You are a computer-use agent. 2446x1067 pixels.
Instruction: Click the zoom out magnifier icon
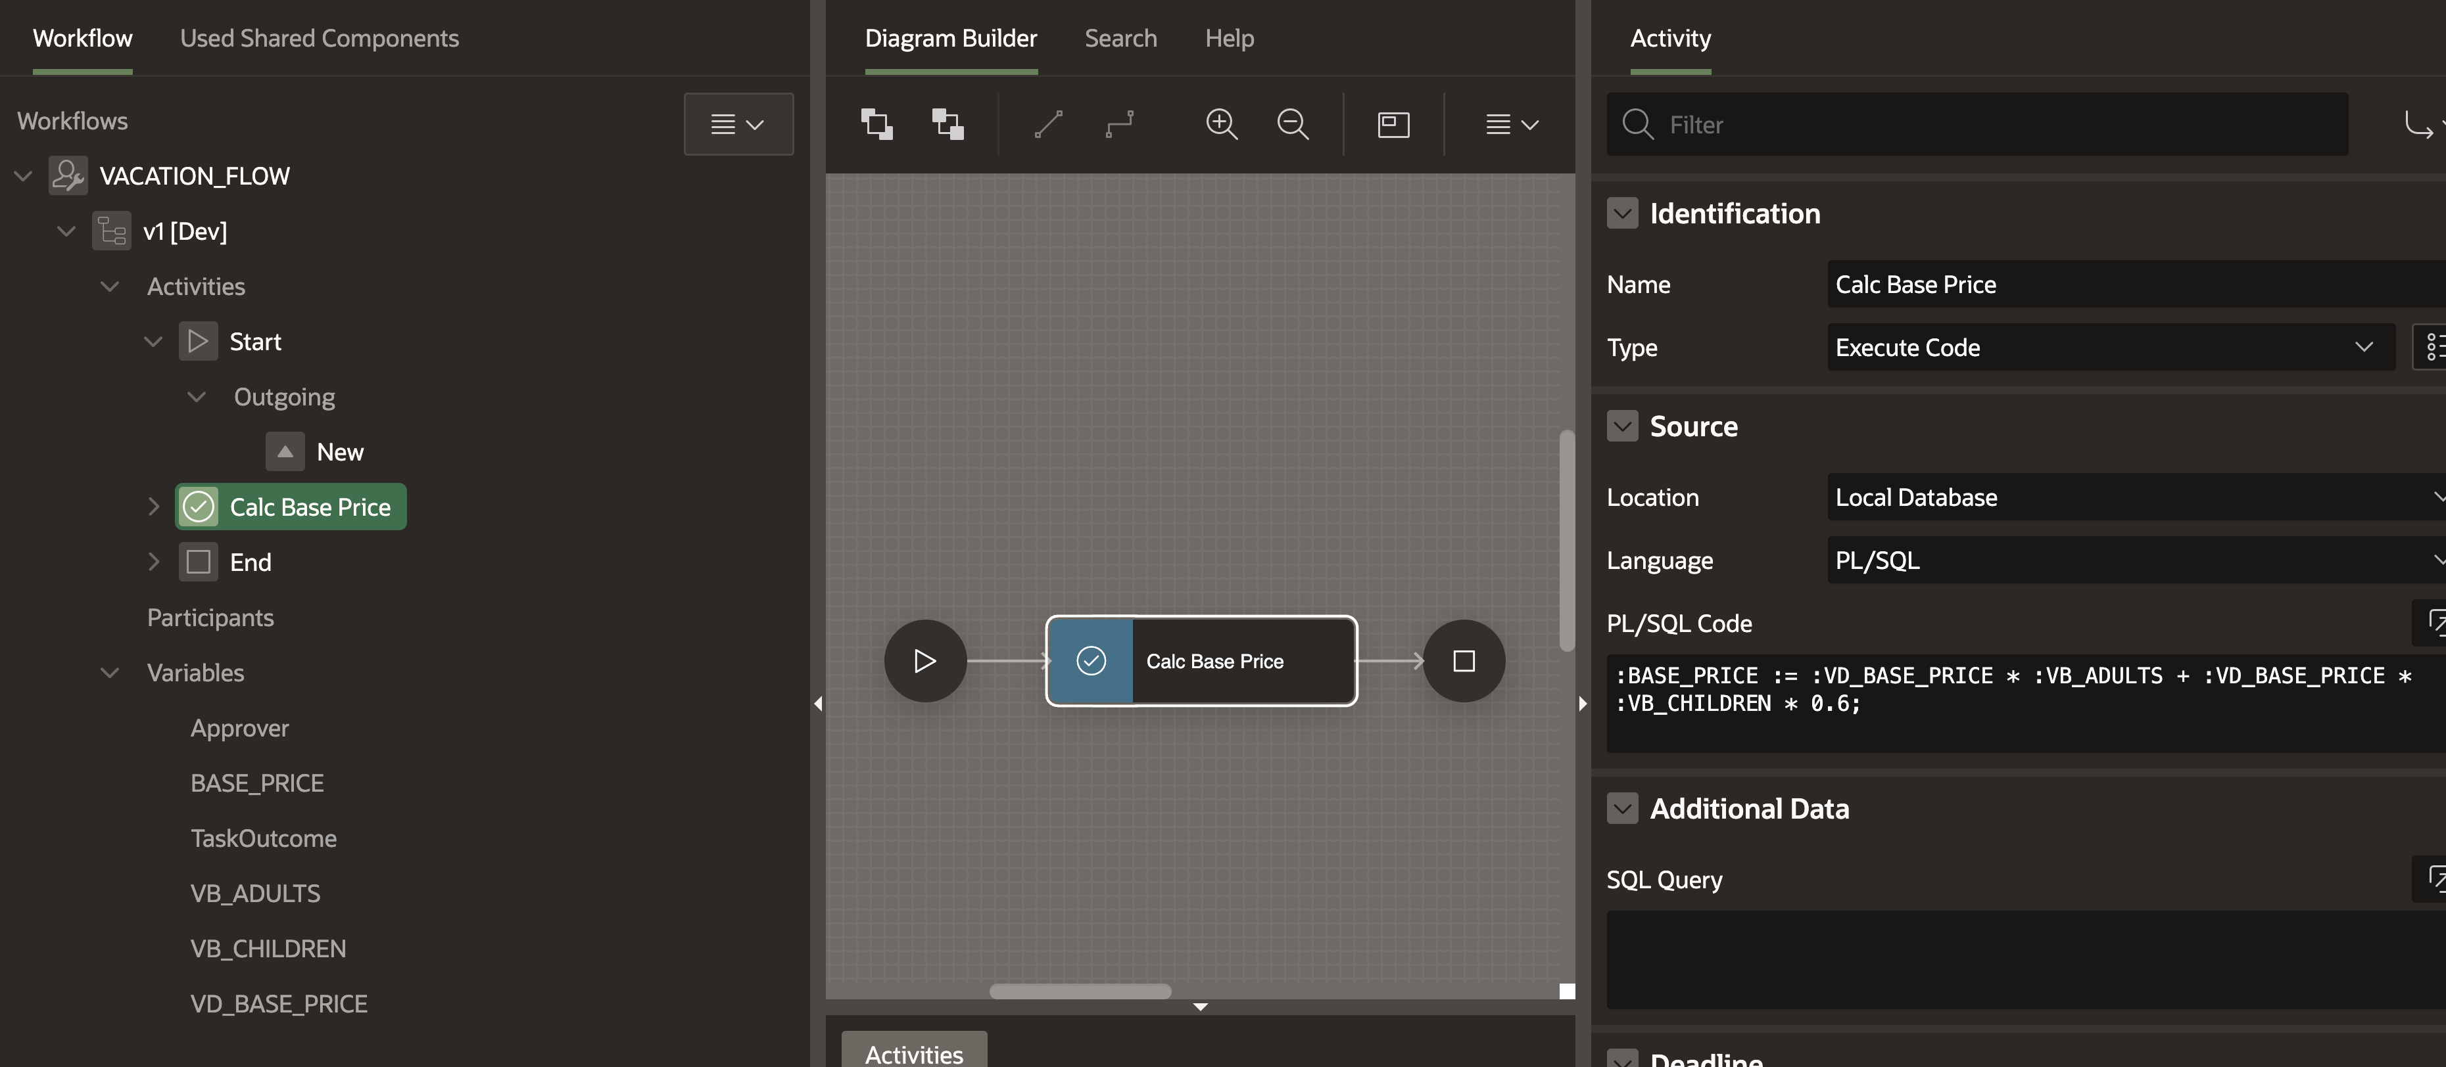(1292, 124)
